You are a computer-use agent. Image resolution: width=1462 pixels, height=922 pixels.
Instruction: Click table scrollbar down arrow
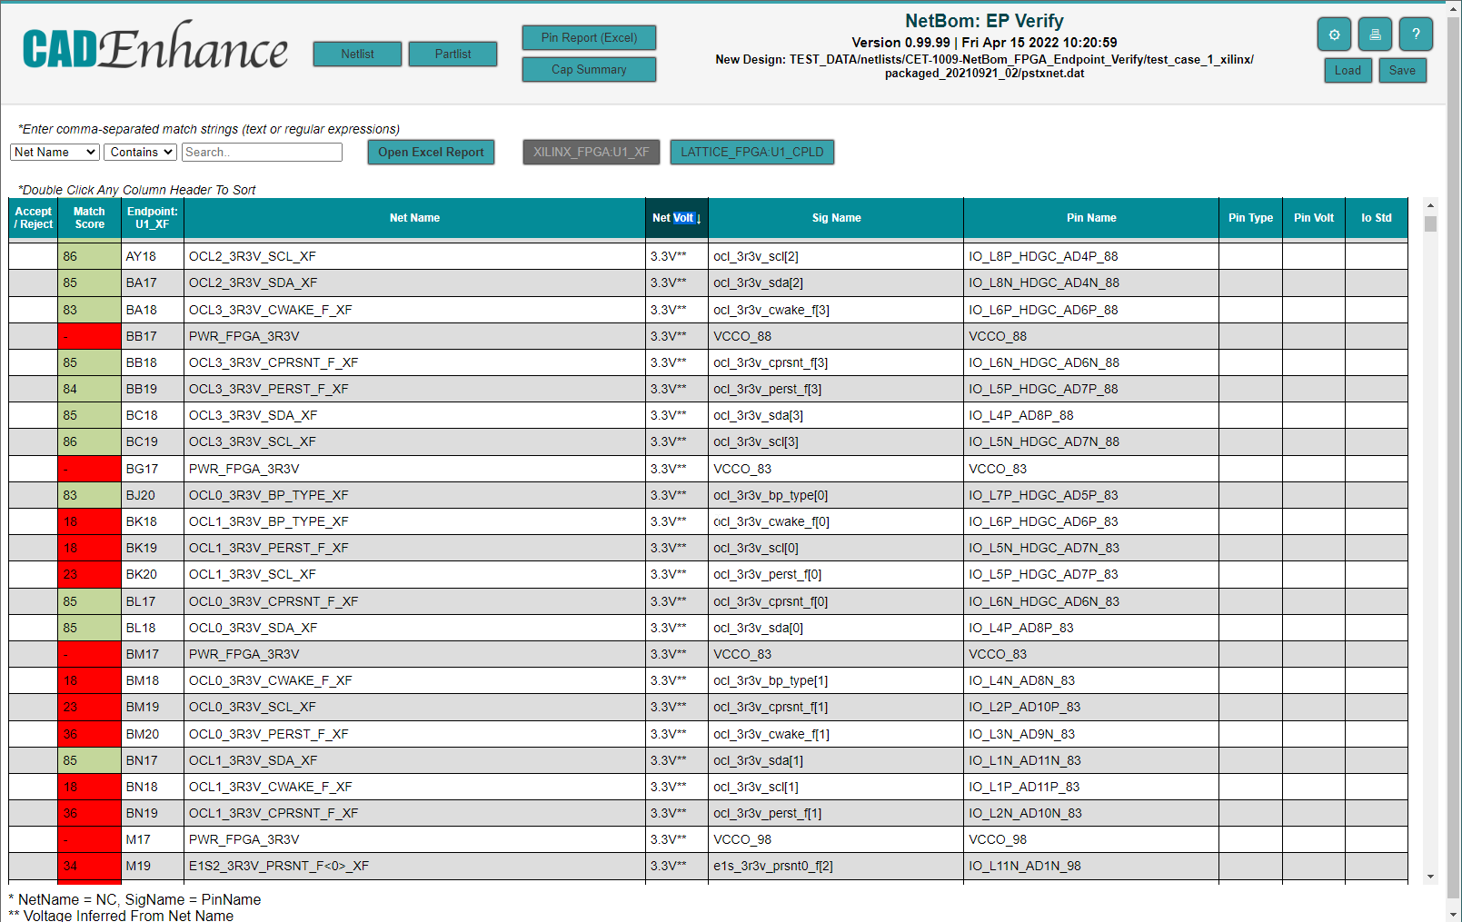(x=1431, y=877)
